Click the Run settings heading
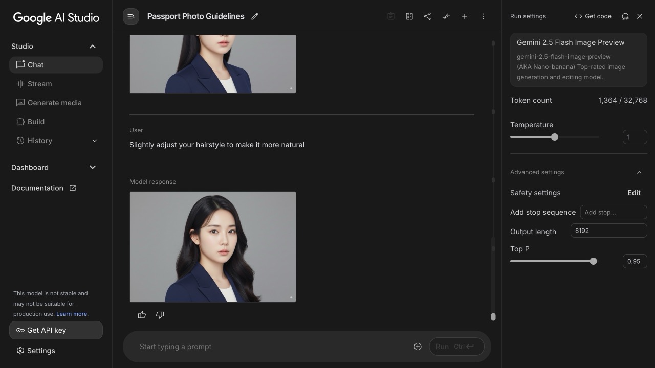 (528, 16)
